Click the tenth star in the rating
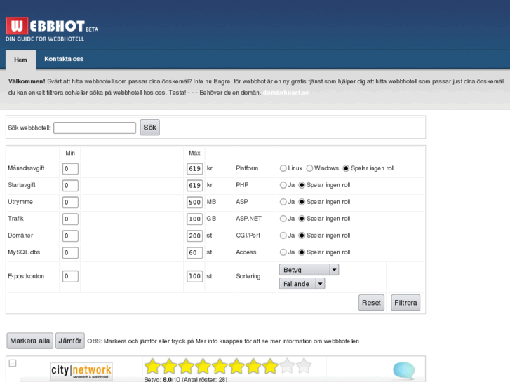The image size is (510, 382). point(304,367)
